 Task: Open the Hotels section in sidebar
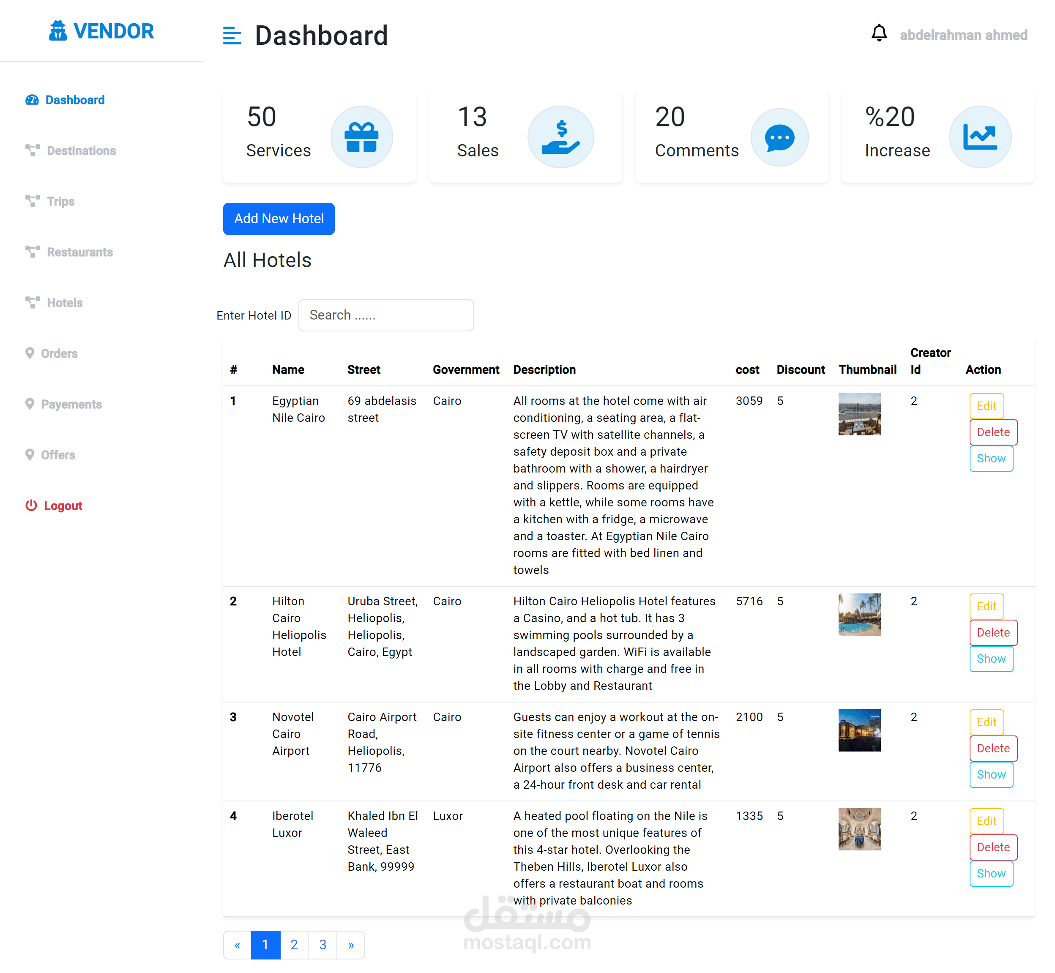point(64,303)
